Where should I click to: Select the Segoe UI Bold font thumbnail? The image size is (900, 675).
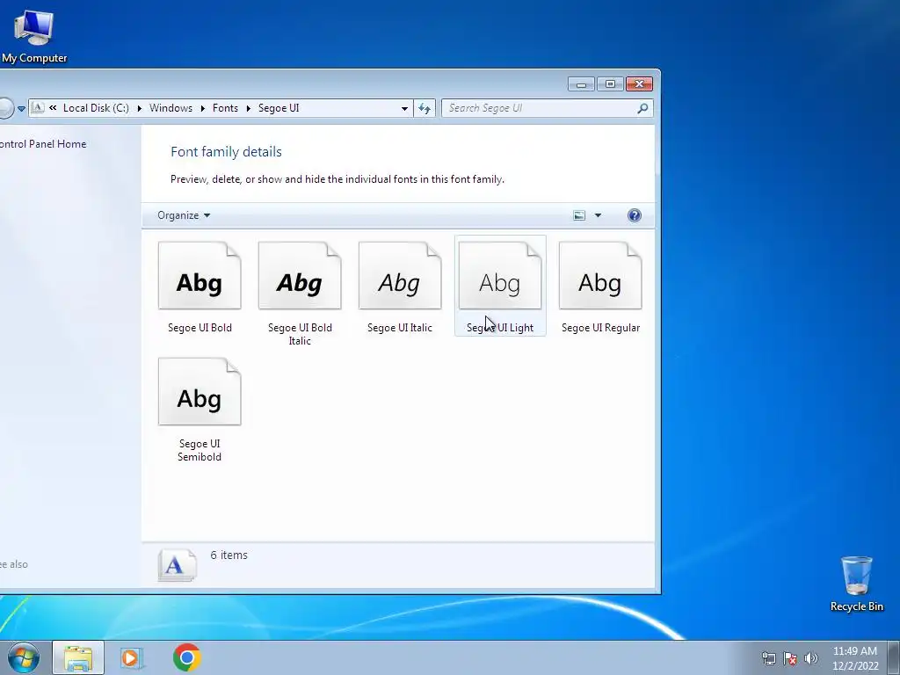coord(200,275)
